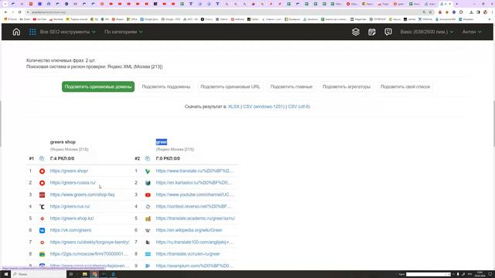Click favicon beside ru.translate100.com link
This screenshot has height=278, width=495.
pos(148,242)
